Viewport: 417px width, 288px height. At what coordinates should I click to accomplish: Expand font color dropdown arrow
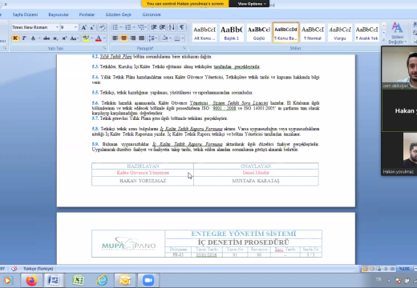(x=104, y=38)
